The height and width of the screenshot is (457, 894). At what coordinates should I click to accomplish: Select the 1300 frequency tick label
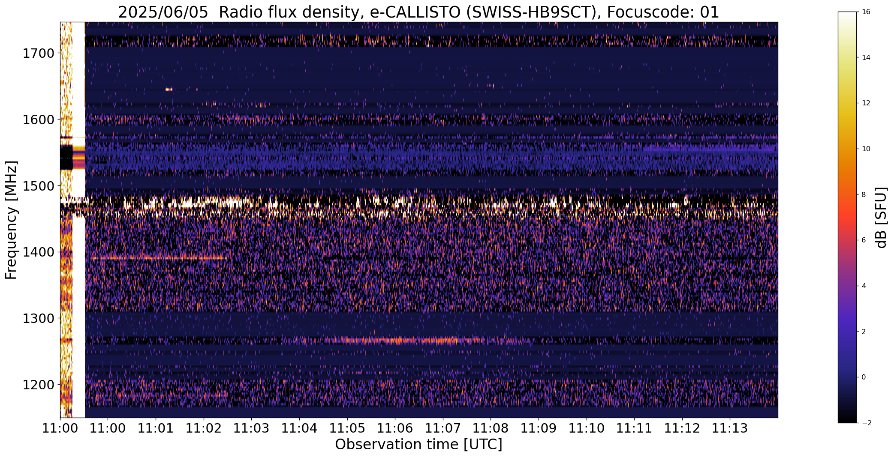[x=38, y=319]
